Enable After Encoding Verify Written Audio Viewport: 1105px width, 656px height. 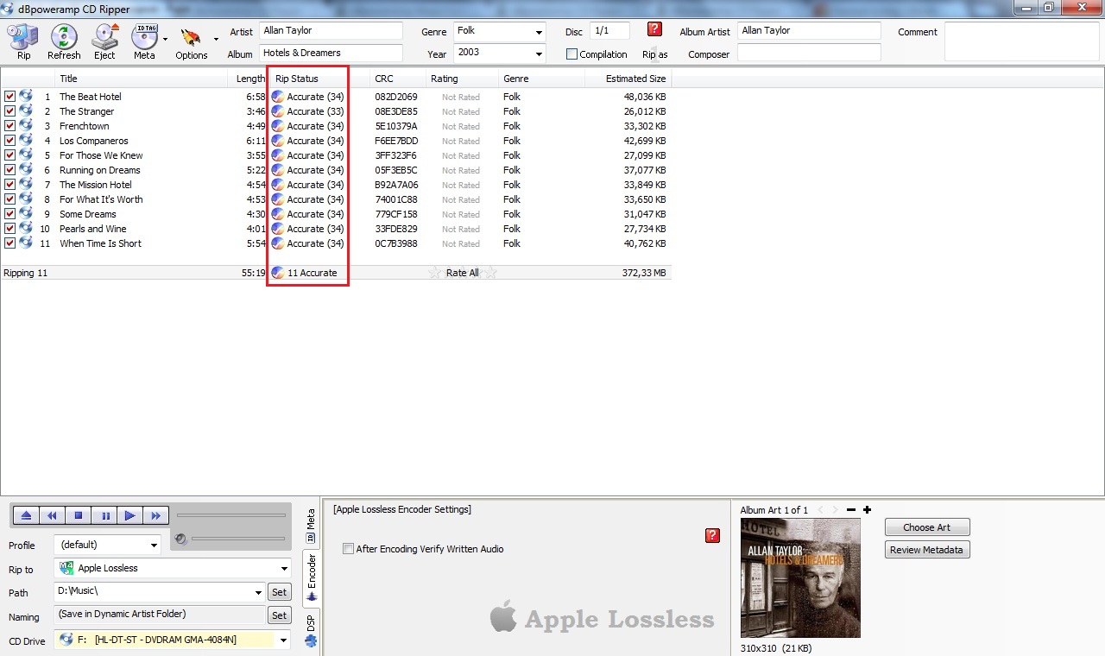tap(349, 549)
